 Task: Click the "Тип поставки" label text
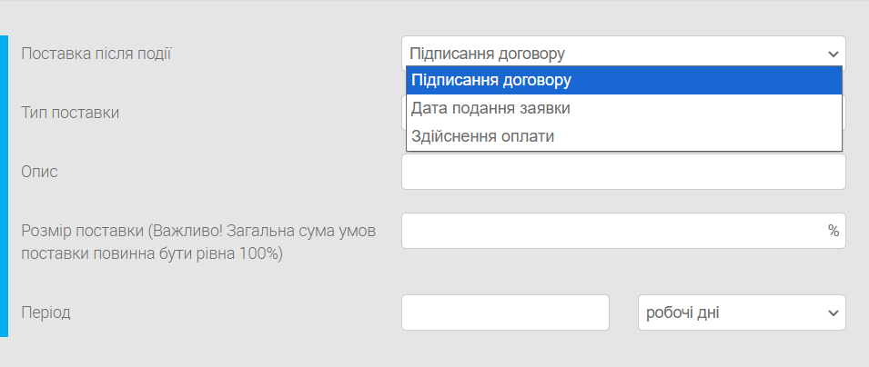tap(70, 113)
